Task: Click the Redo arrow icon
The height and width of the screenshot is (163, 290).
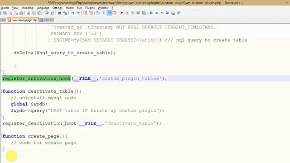Action: (53, 13)
